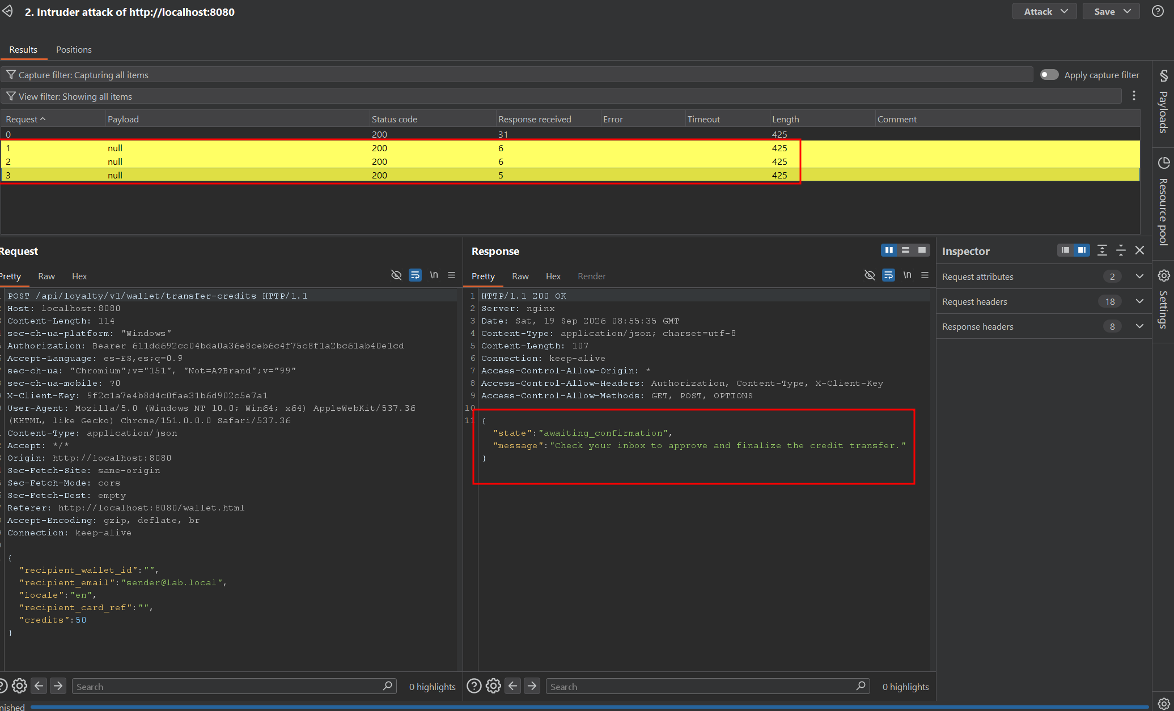1174x711 pixels.
Task: Go to next search match in Response
Action: (x=532, y=686)
